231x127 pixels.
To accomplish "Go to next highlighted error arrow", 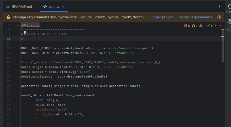I will [221, 26].
